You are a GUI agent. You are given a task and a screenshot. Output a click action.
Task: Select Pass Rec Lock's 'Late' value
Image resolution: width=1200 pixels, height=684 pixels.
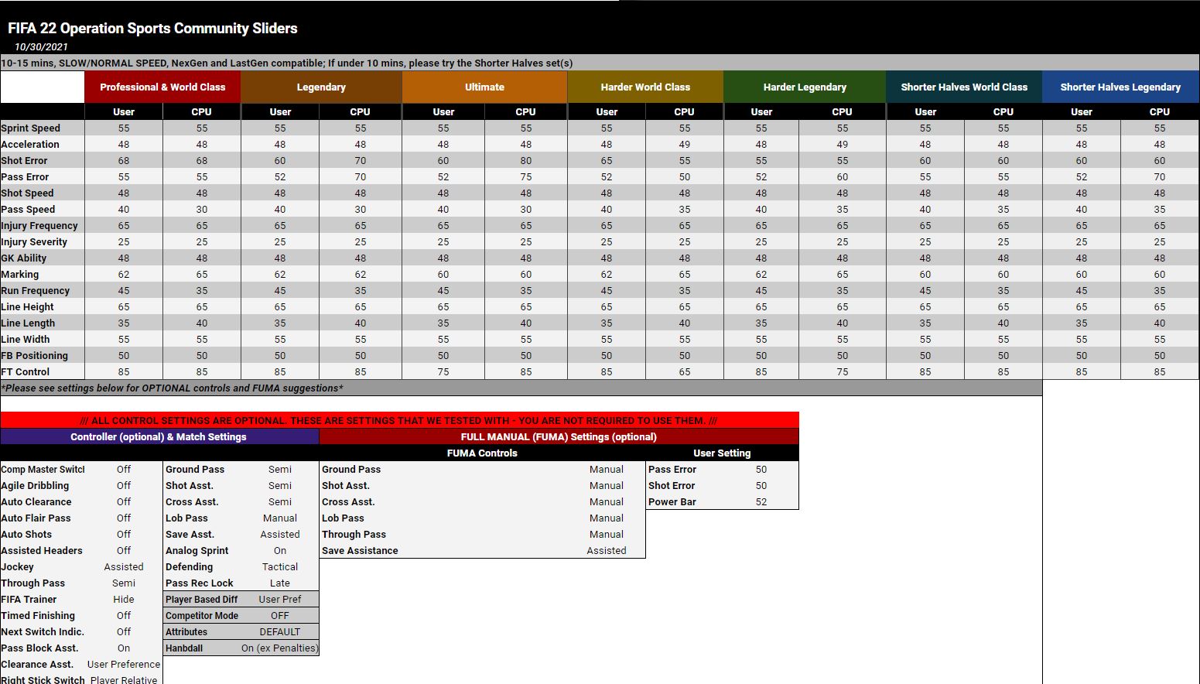pos(280,583)
